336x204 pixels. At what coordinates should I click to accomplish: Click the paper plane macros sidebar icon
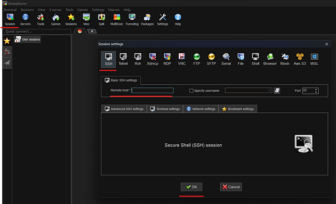[7, 63]
